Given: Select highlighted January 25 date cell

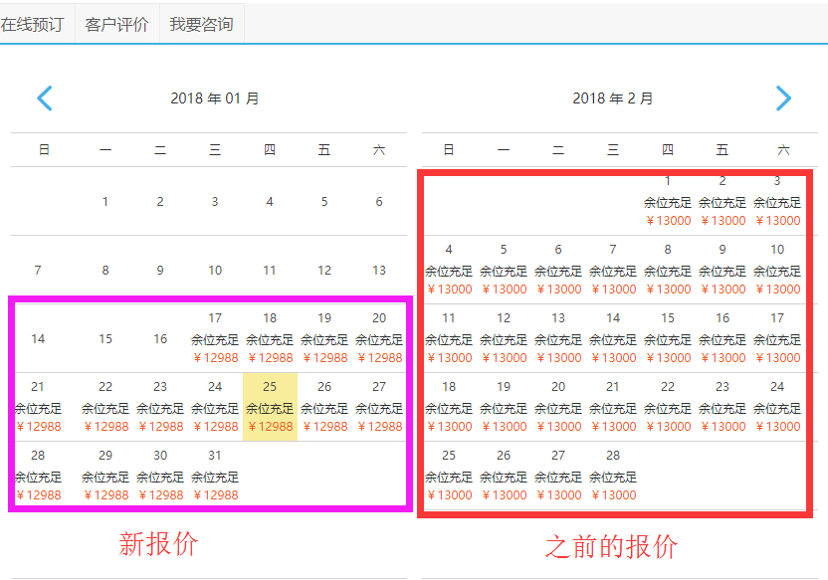Looking at the screenshot, I should tap(270, 407).
